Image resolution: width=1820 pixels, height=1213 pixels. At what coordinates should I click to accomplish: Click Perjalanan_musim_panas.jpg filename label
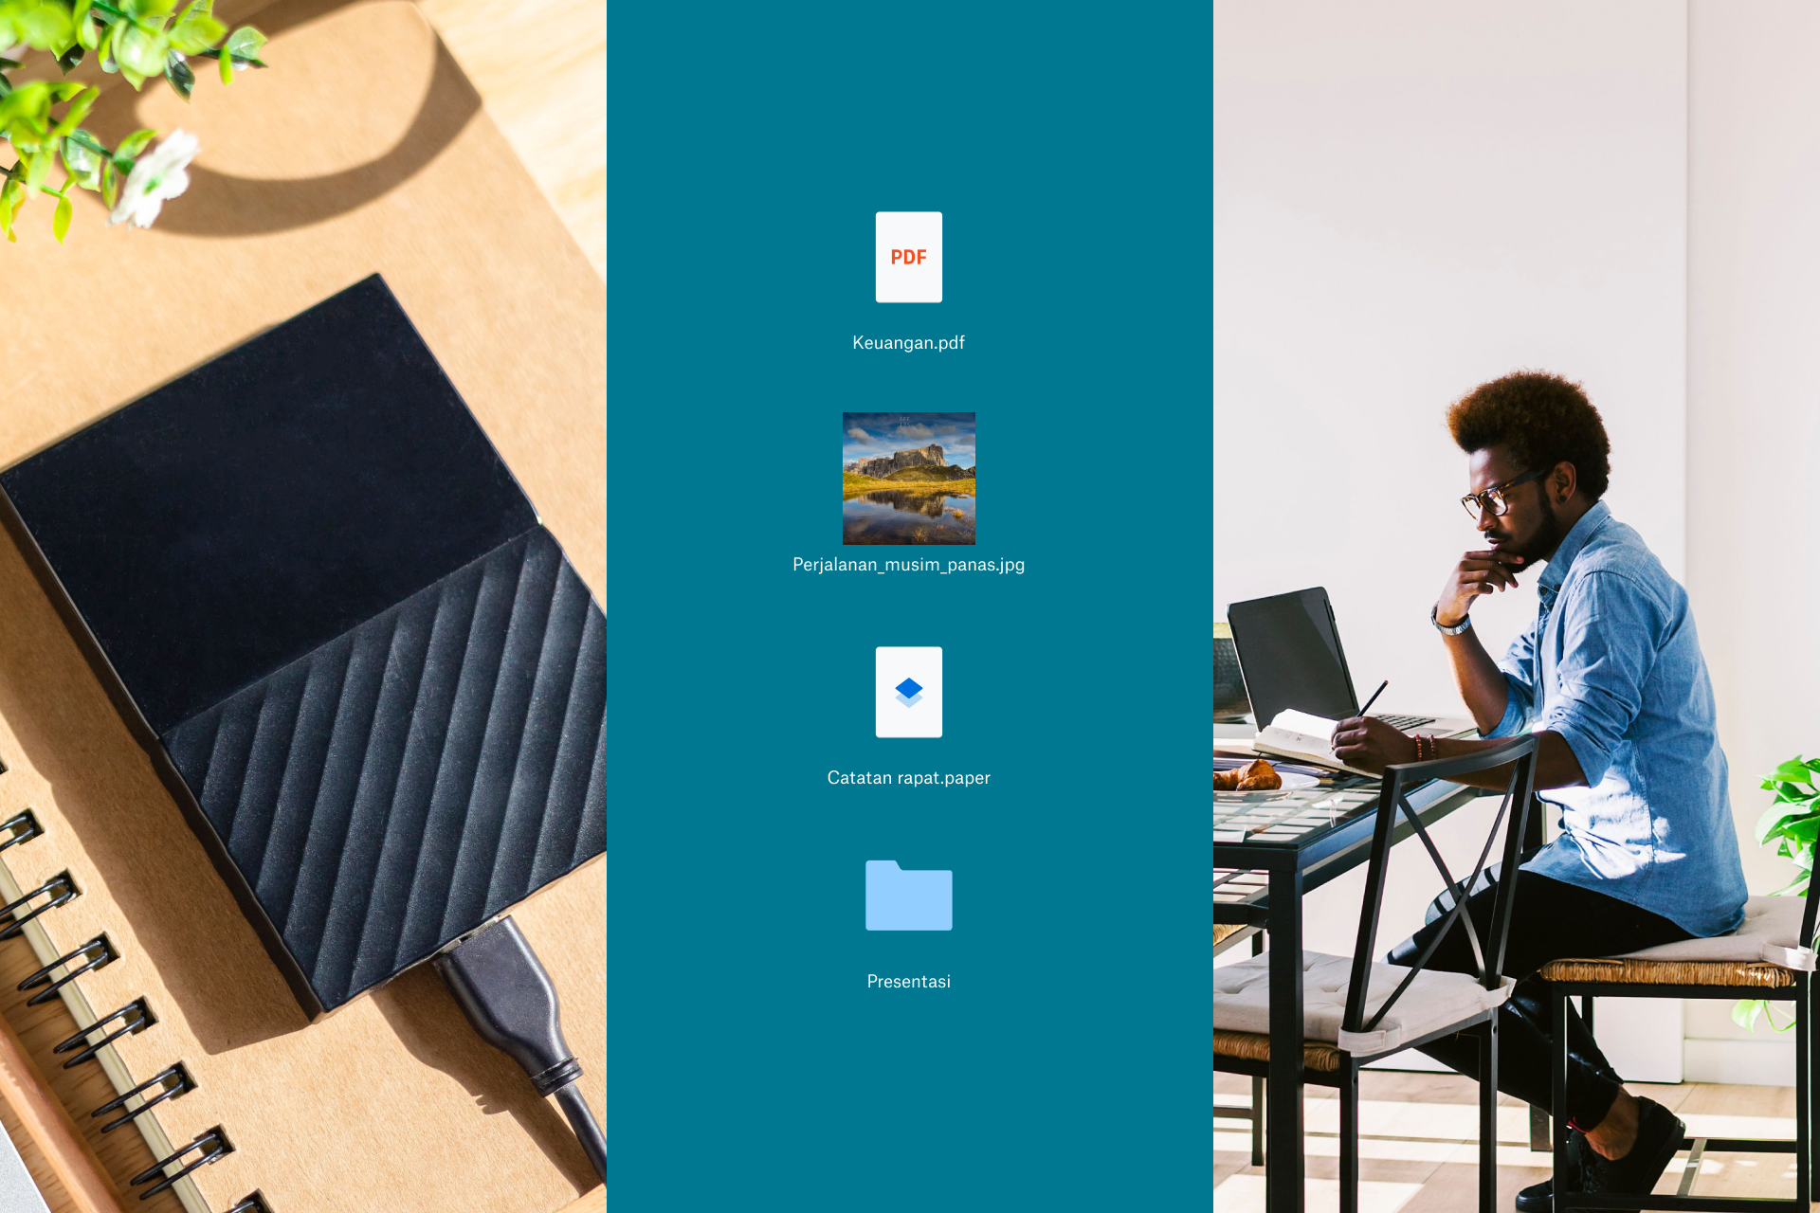pyautogui.click(x=910, y=565)
